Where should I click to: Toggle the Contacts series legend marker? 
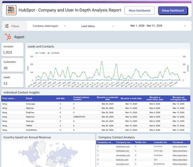tap(49, 53)
